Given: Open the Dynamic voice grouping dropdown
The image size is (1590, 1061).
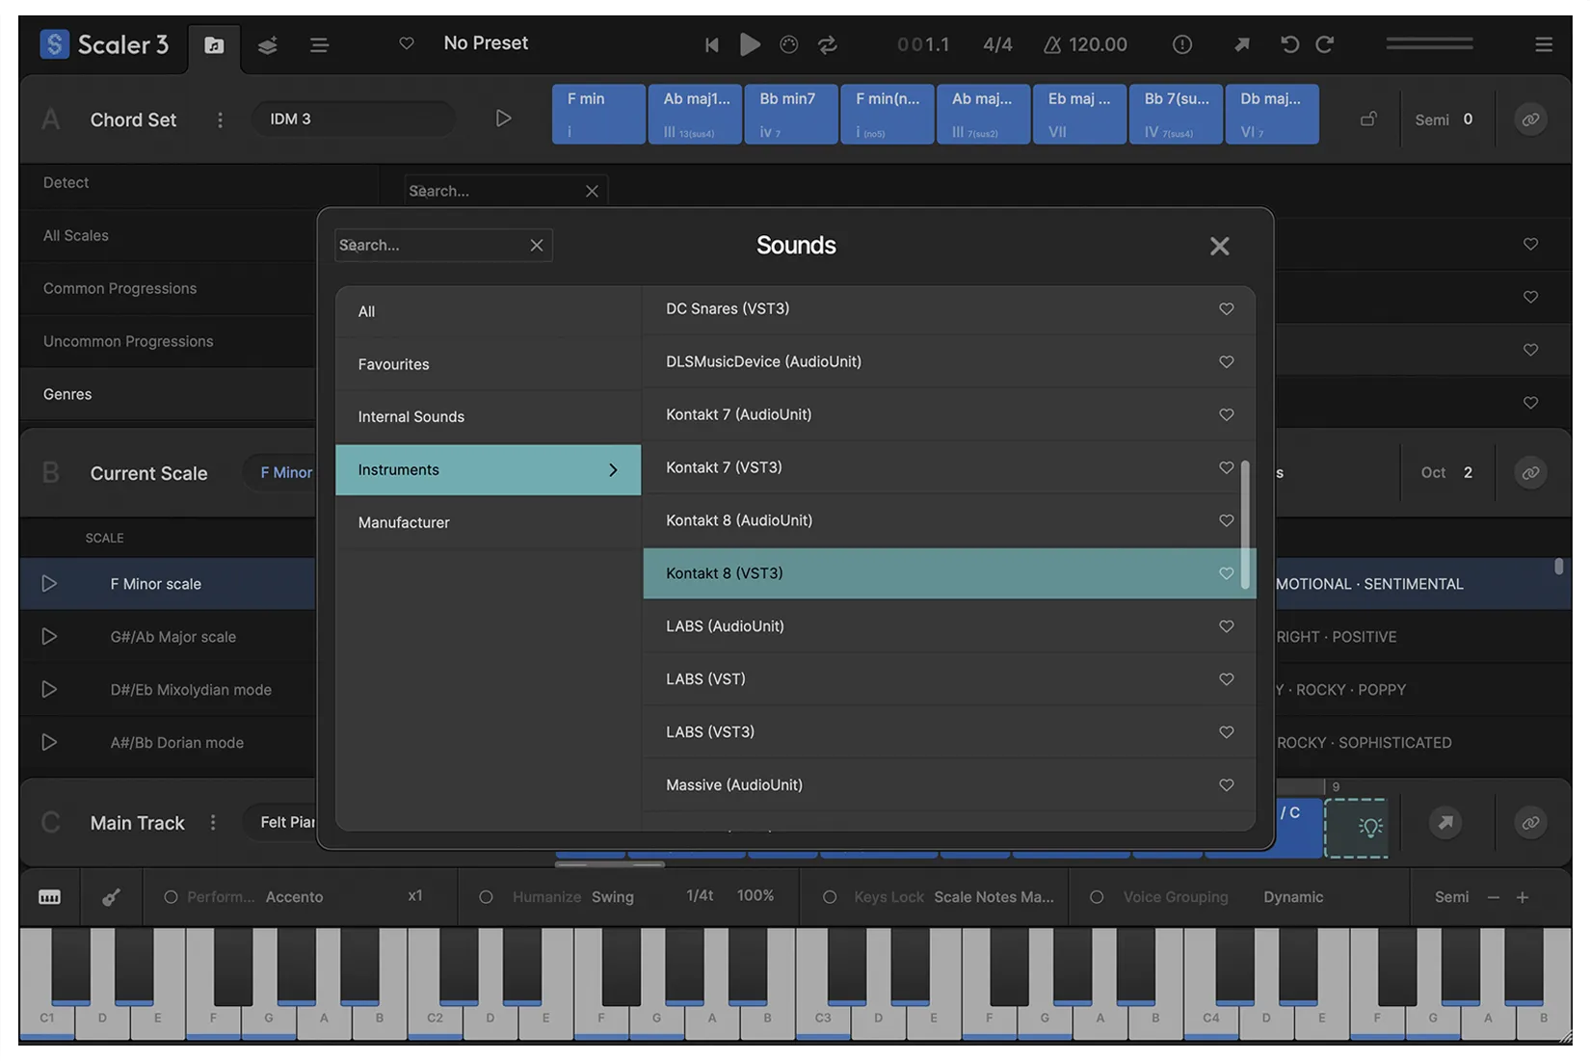Looking at the screenshot, I should tap(1293, 897).
